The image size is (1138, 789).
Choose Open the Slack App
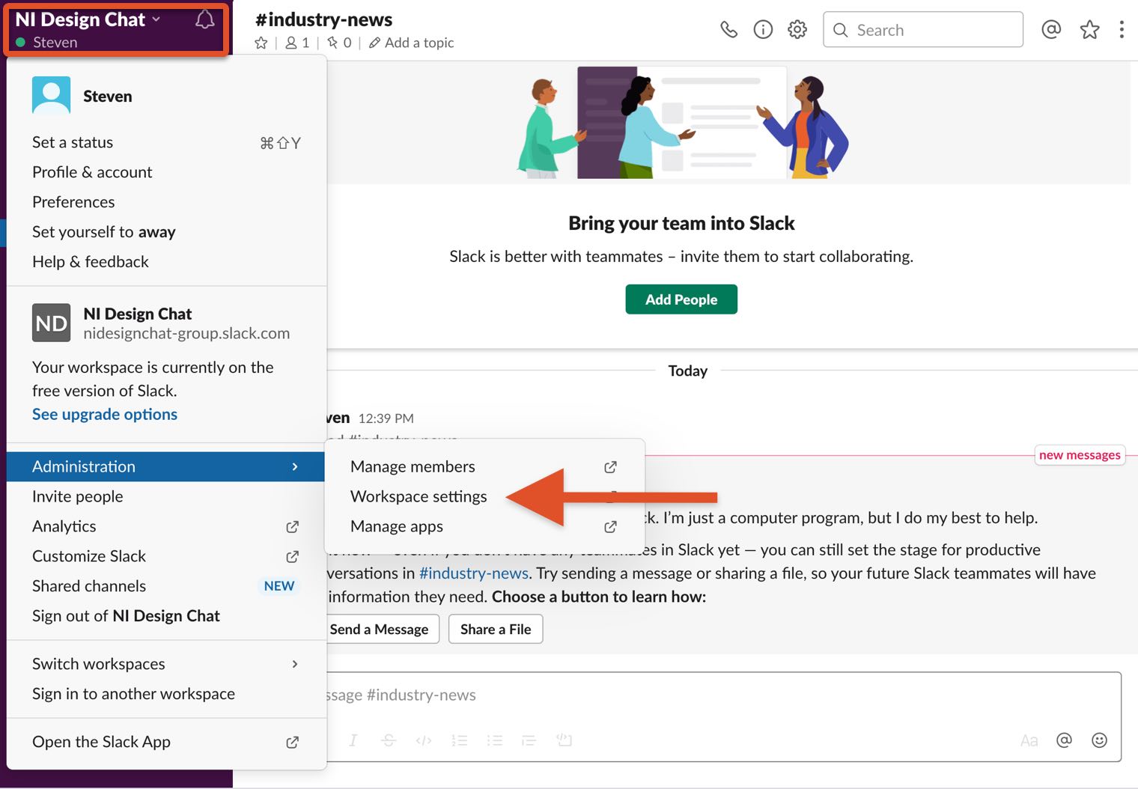pos(165,742)
